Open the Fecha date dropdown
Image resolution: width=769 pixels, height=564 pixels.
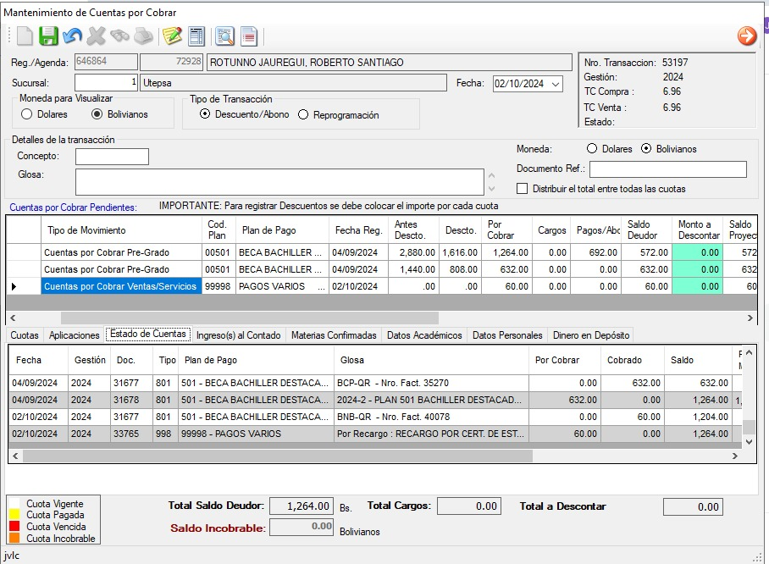click(556, 84)
